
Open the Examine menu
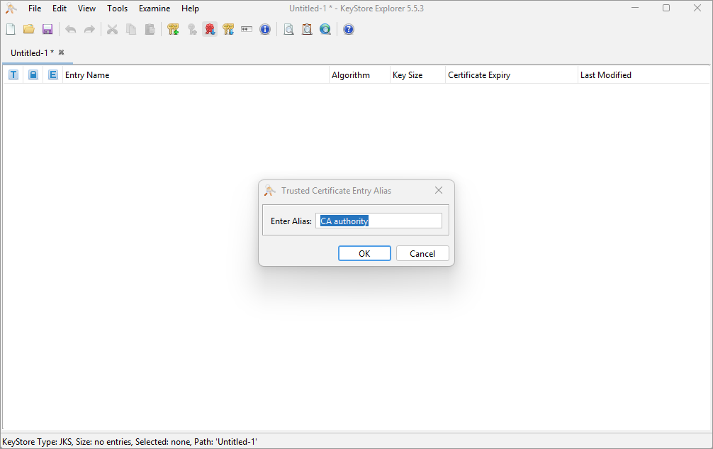pos(155,9)
